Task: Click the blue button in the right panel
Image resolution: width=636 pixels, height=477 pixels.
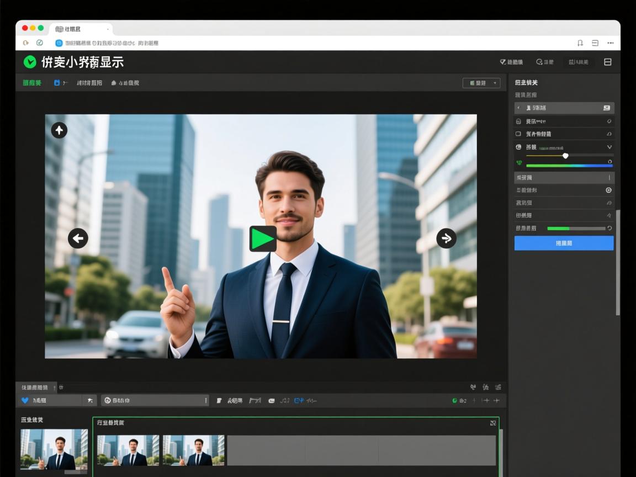Action: click(x=564, y=243)
